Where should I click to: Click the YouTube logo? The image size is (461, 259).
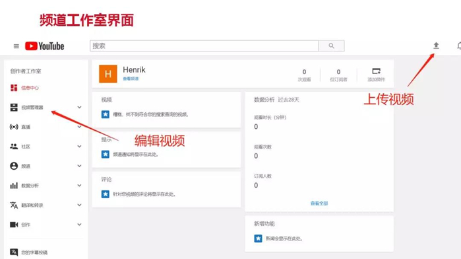click(44, 46)
